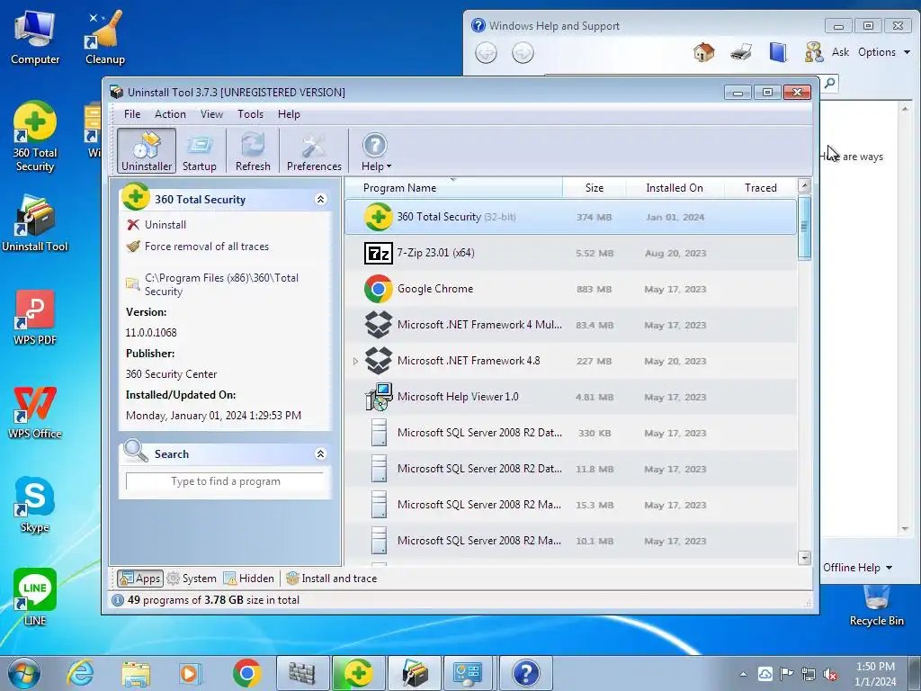Collapse the Search panel
The image size is (921, 691).
321,453
